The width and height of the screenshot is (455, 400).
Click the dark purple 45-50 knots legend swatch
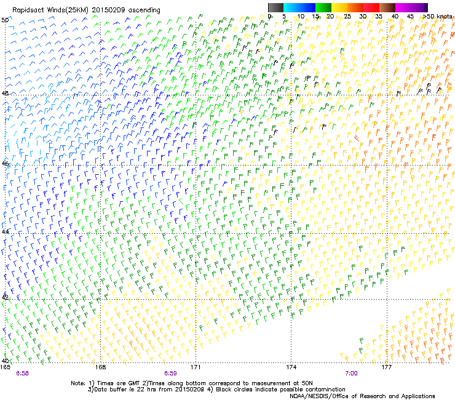419,7
